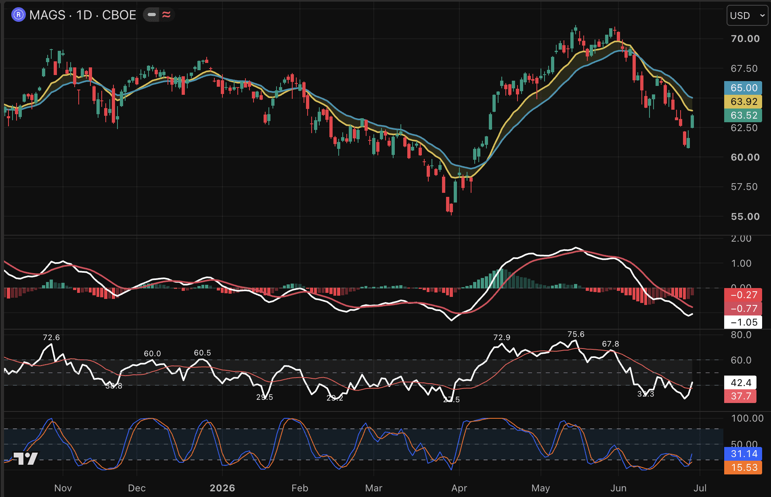The width and height of the screenshot is (771, 497).
Task: Click Feb on the time axis
Action: pos(300,488)
